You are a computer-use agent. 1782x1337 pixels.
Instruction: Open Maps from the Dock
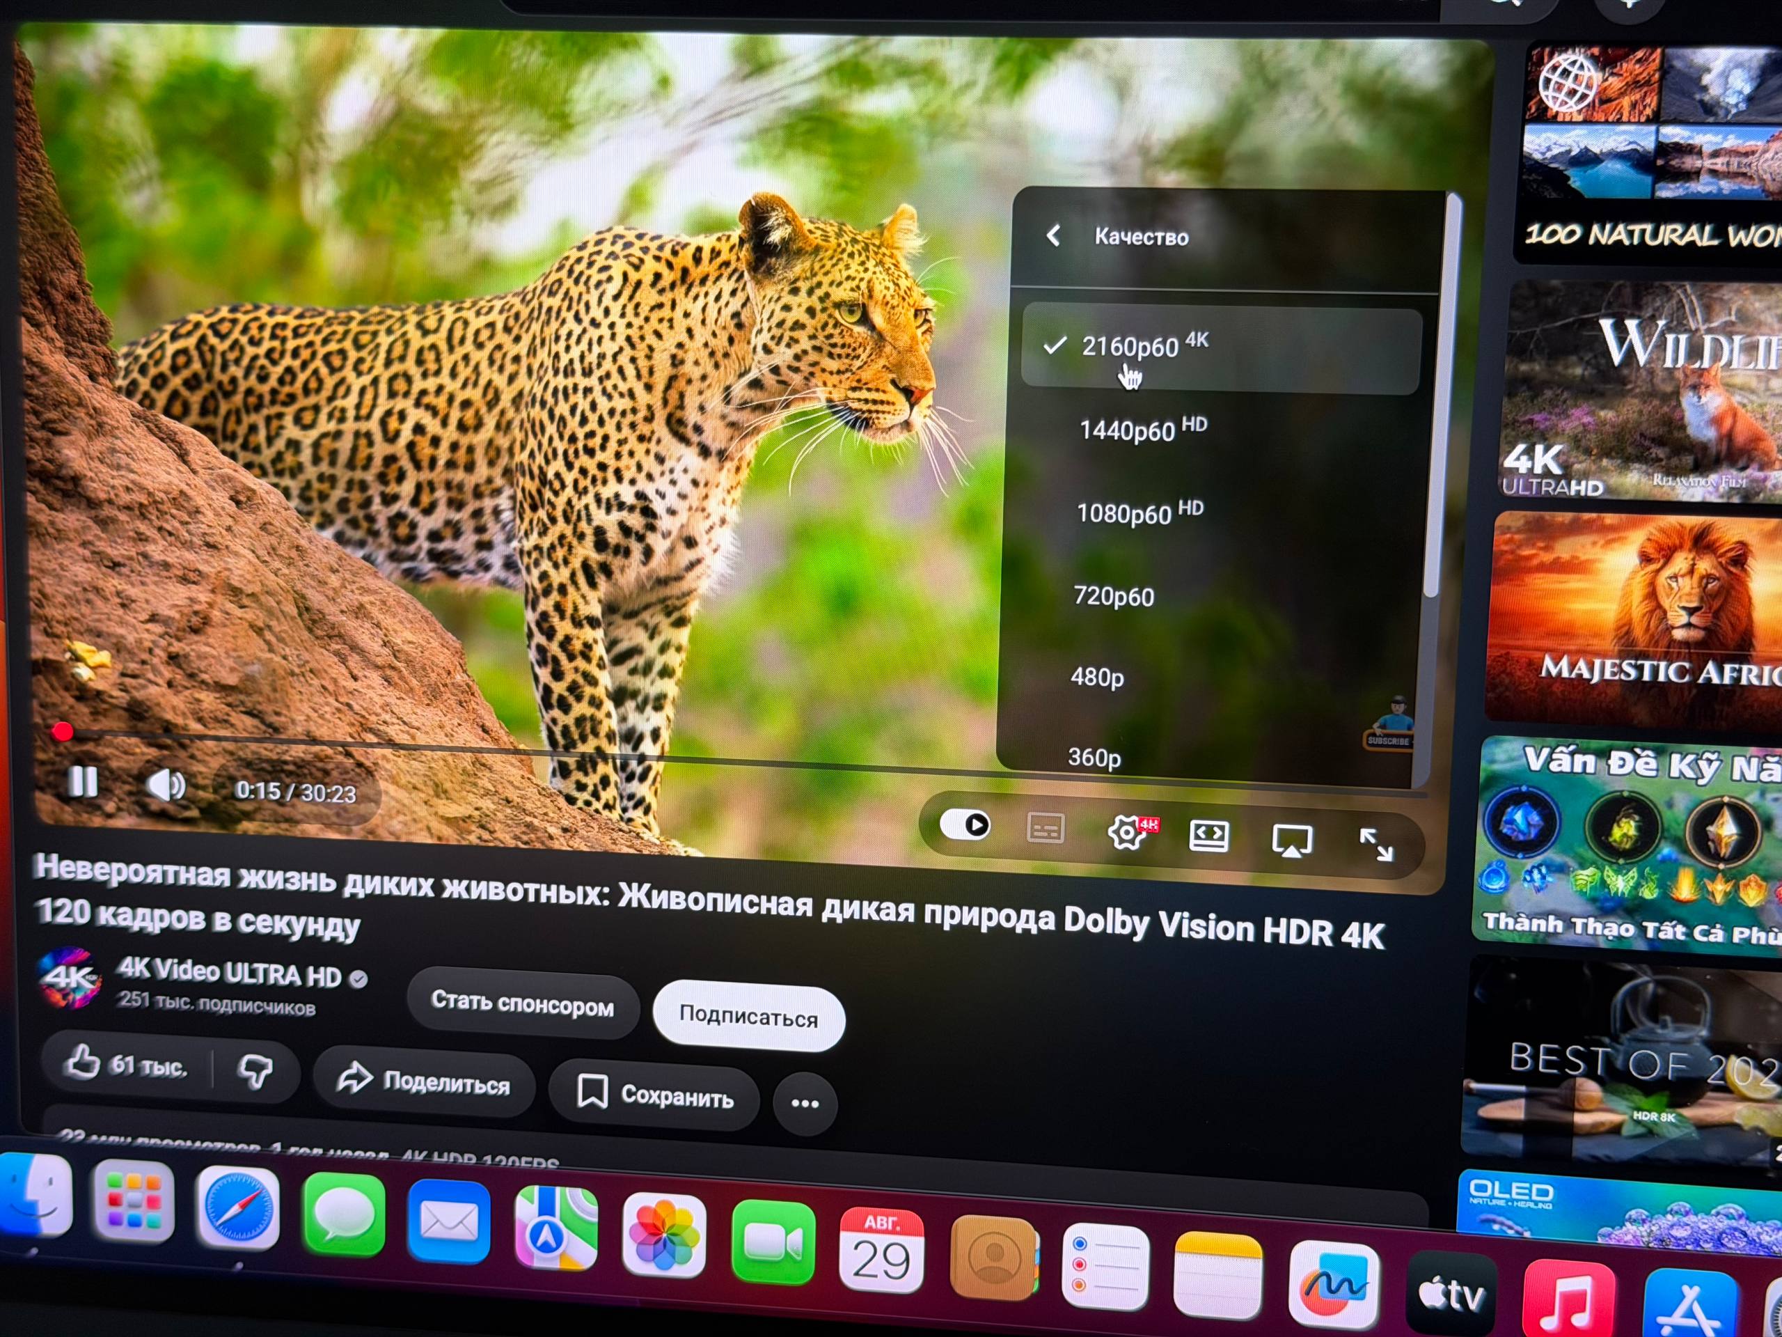coord(557,1228)
